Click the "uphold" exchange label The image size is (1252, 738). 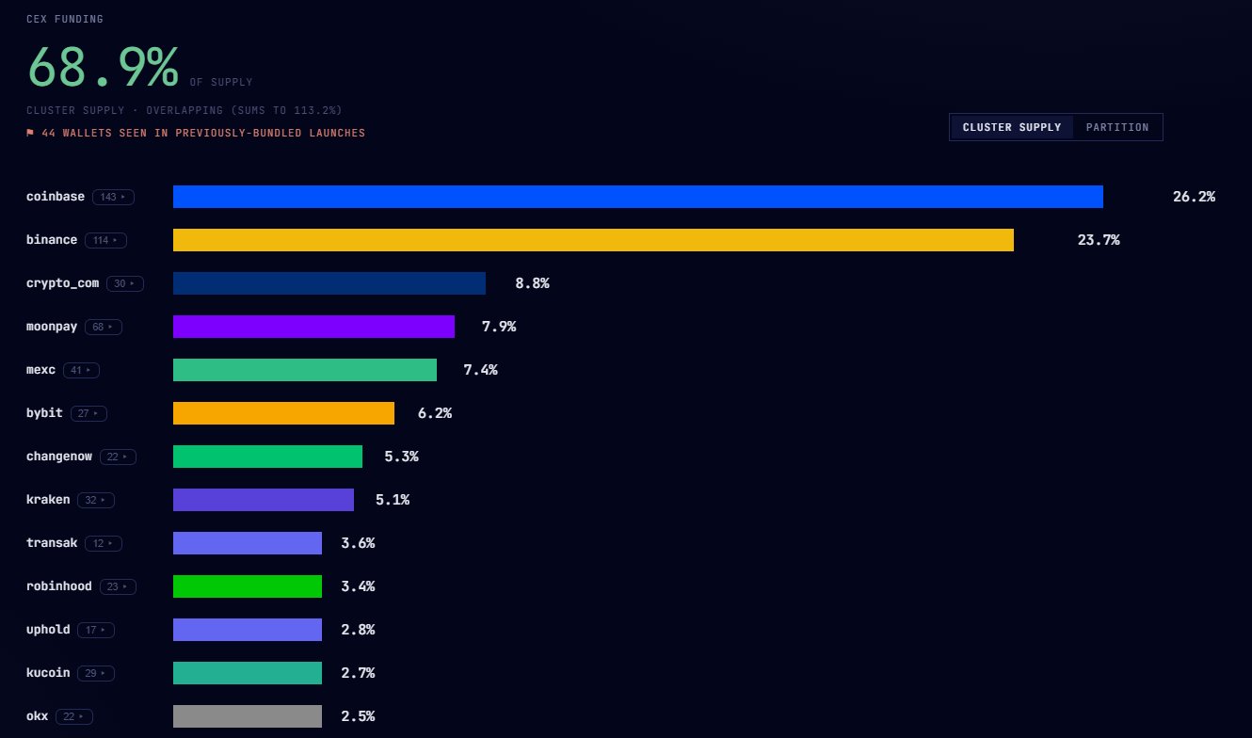click(x=48, y=631)
